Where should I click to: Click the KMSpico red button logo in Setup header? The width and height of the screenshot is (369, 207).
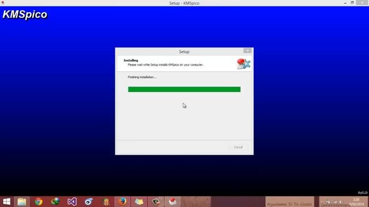(243, 64)
